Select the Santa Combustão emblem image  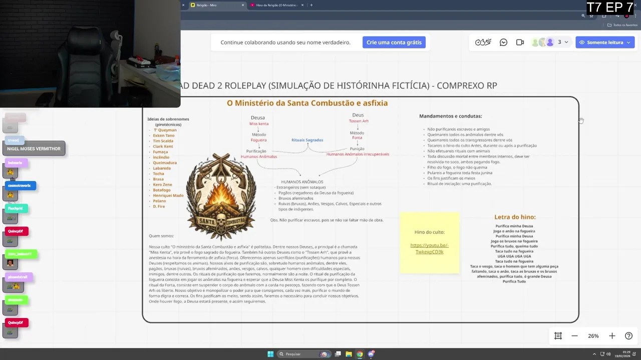coord(221,197)
